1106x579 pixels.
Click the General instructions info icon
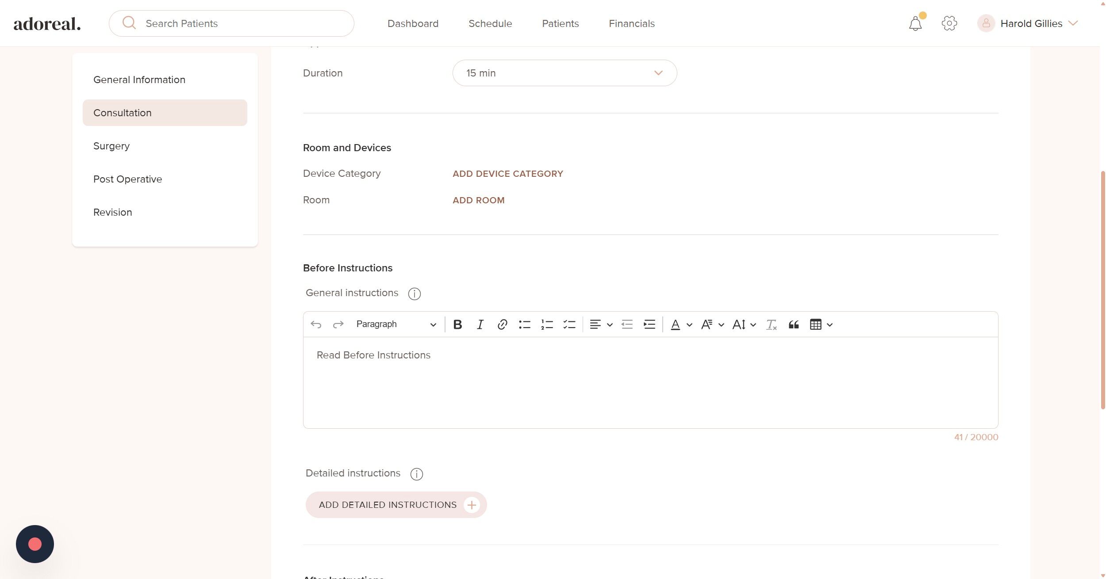point(414,293)
